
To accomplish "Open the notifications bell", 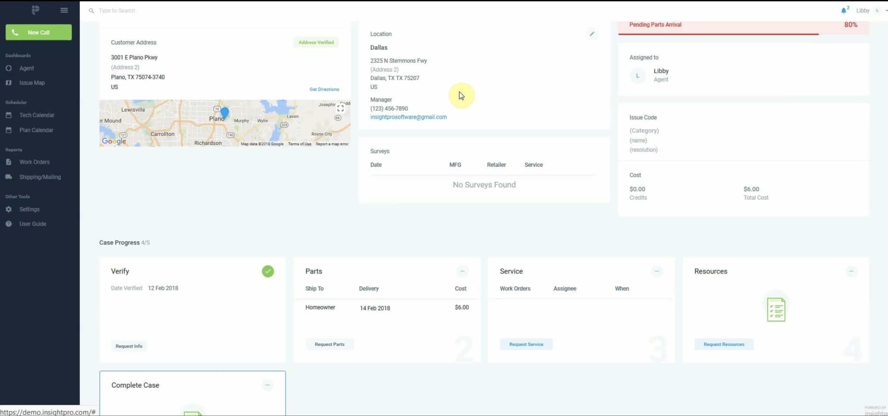I will tap(843, 10).
